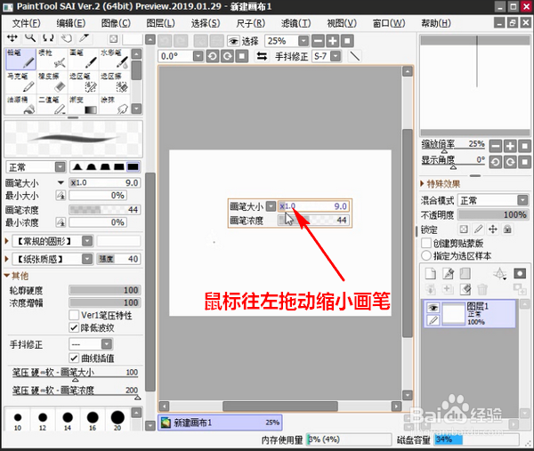Uncheck the 曲线插值 checkbox
534x451 pixels.
point(74,358)
